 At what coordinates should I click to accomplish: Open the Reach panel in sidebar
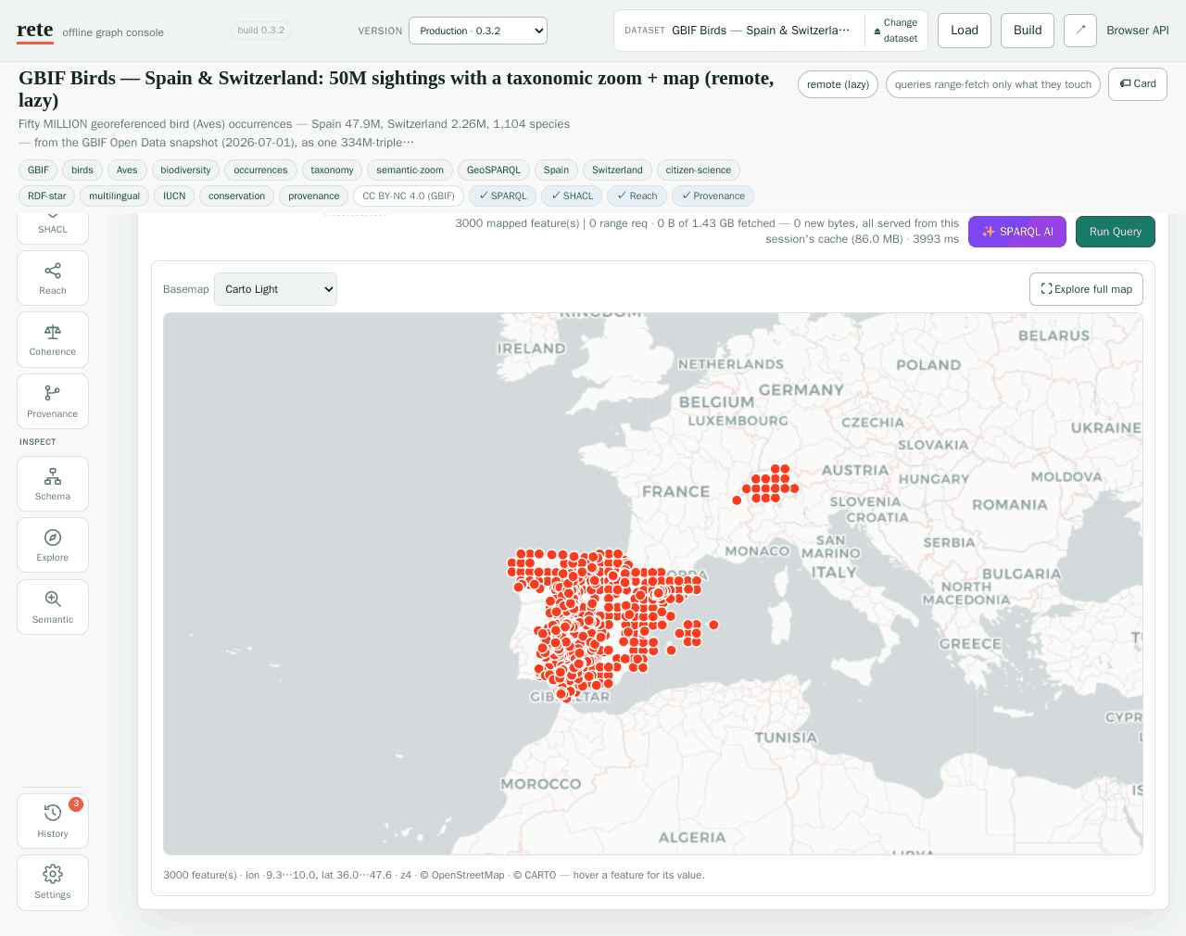tap(53, 278)
